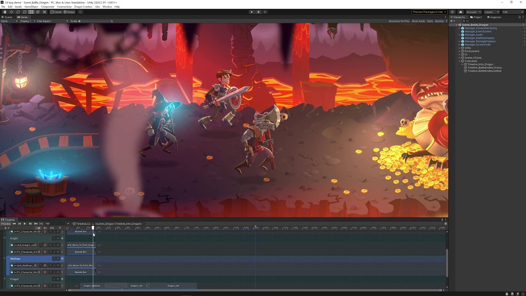
Task: Click the editor Pause button
Action: click(258, 12)
